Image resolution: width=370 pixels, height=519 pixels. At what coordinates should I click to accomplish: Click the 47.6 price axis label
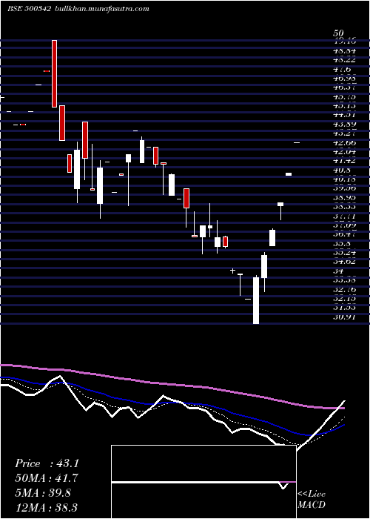point(342,70)
